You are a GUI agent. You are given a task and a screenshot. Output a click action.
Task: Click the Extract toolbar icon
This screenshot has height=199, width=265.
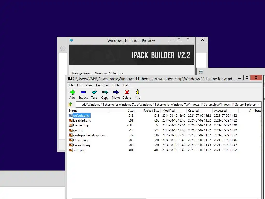click(83, 92)
